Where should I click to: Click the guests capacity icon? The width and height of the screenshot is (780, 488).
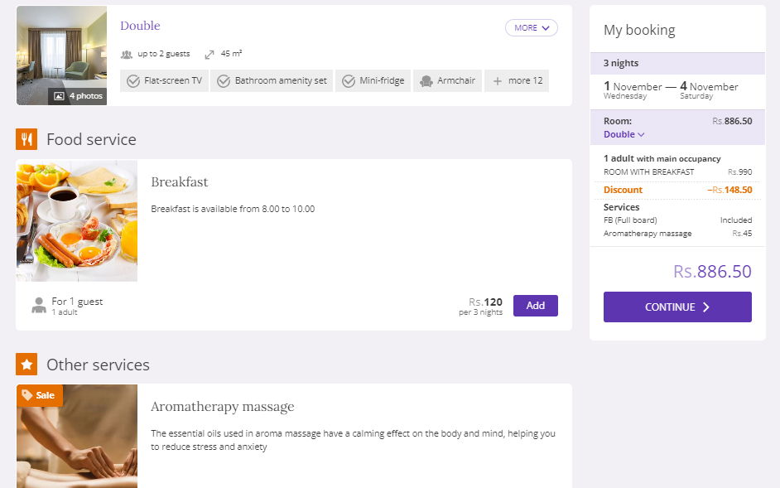pyautogui.click(x=127, y=54)
